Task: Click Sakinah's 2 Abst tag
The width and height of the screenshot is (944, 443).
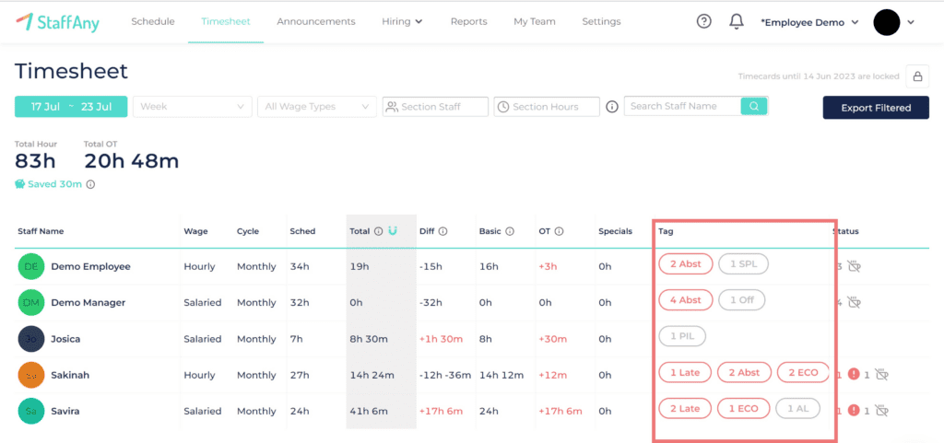Action: click(745, 373)
